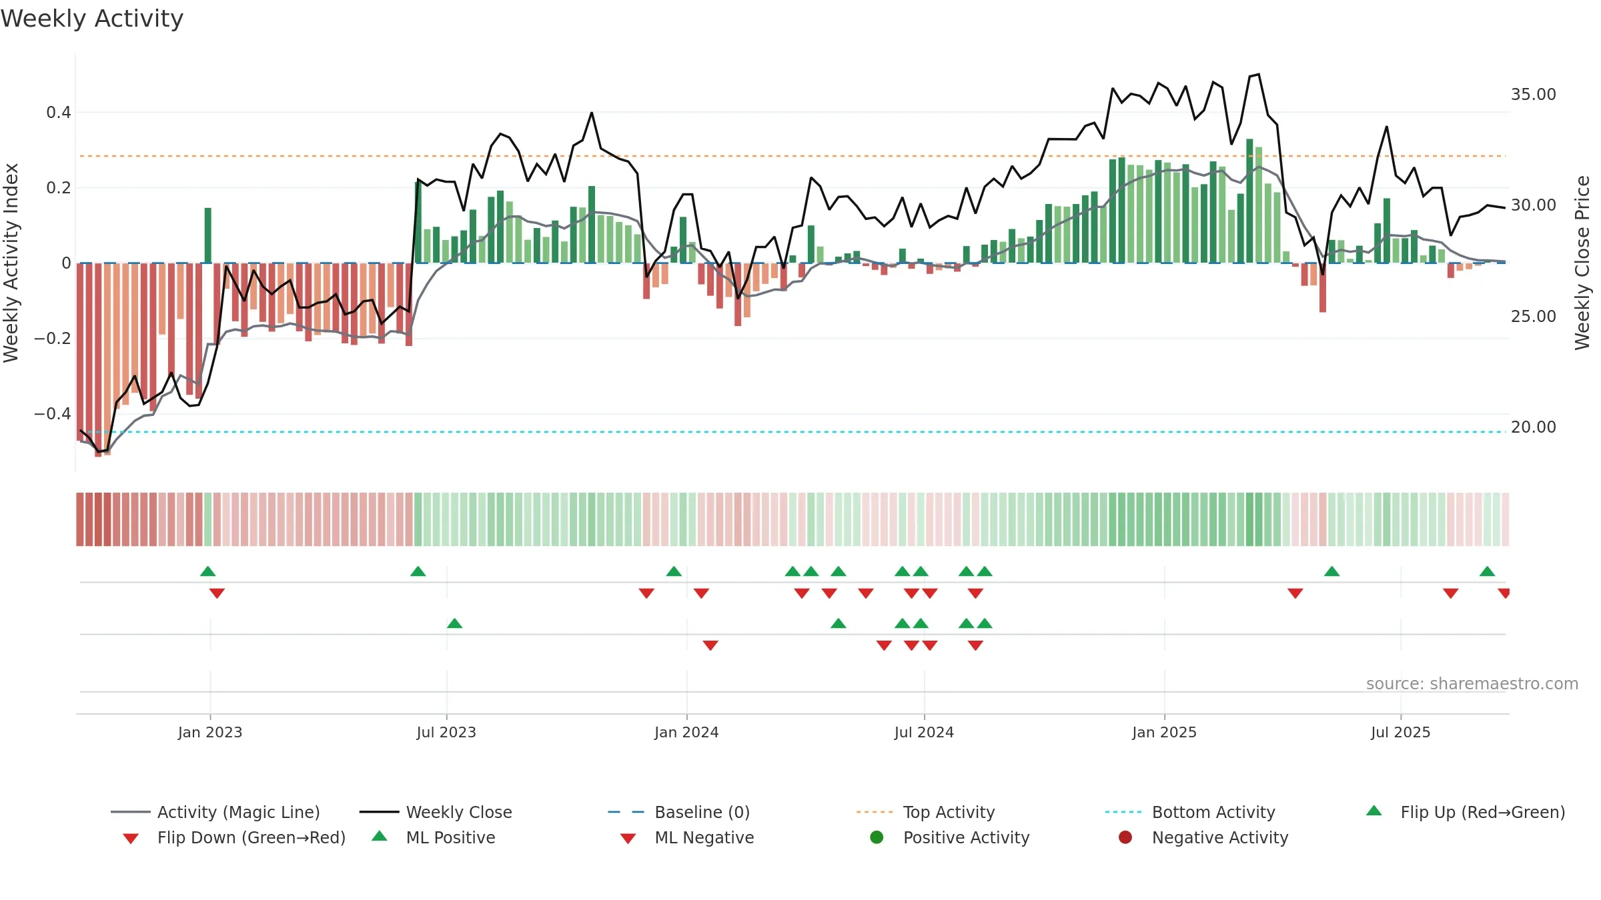Click the Jul 2023 x-axis label
This screenshot has width=1601, height=900.
coord(446,733)
